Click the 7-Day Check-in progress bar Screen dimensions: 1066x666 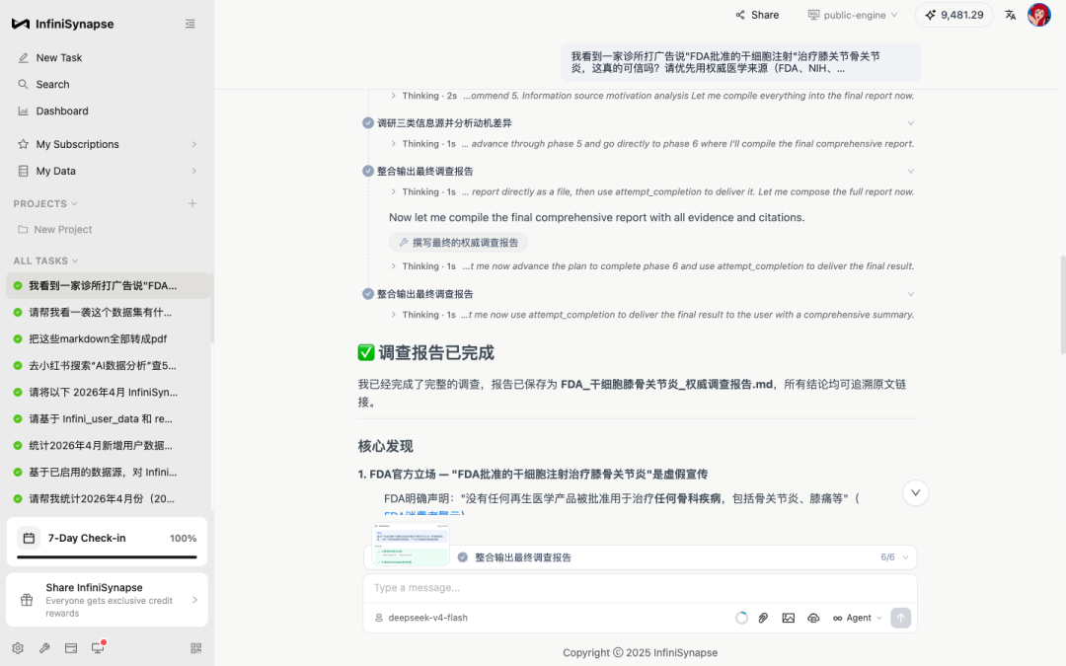coord(107,556)
